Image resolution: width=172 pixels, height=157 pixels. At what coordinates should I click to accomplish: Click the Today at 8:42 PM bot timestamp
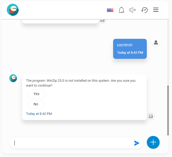[39, 114]
